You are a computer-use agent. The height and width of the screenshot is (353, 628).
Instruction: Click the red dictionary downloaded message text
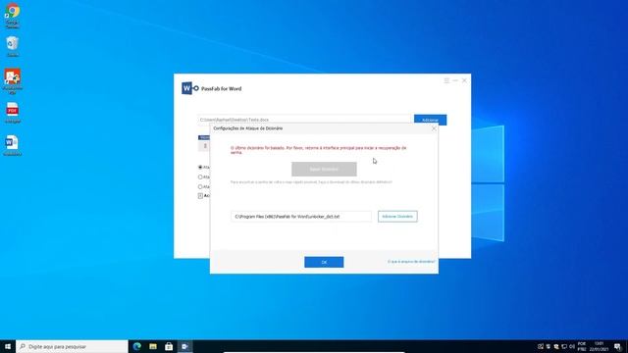pyautogui.click(x=318, y=150)
